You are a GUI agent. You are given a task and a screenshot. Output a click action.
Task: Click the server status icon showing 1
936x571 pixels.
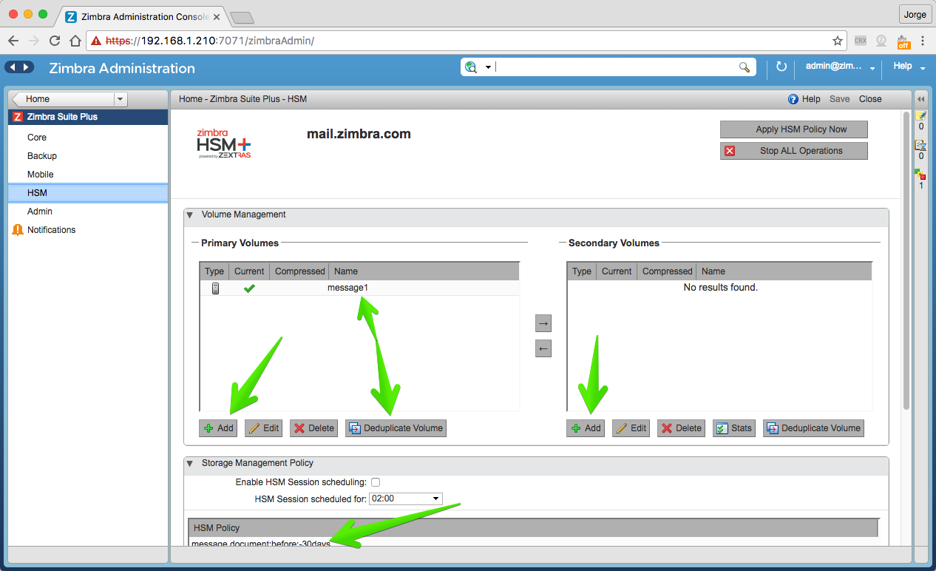[x=920, y=175]
